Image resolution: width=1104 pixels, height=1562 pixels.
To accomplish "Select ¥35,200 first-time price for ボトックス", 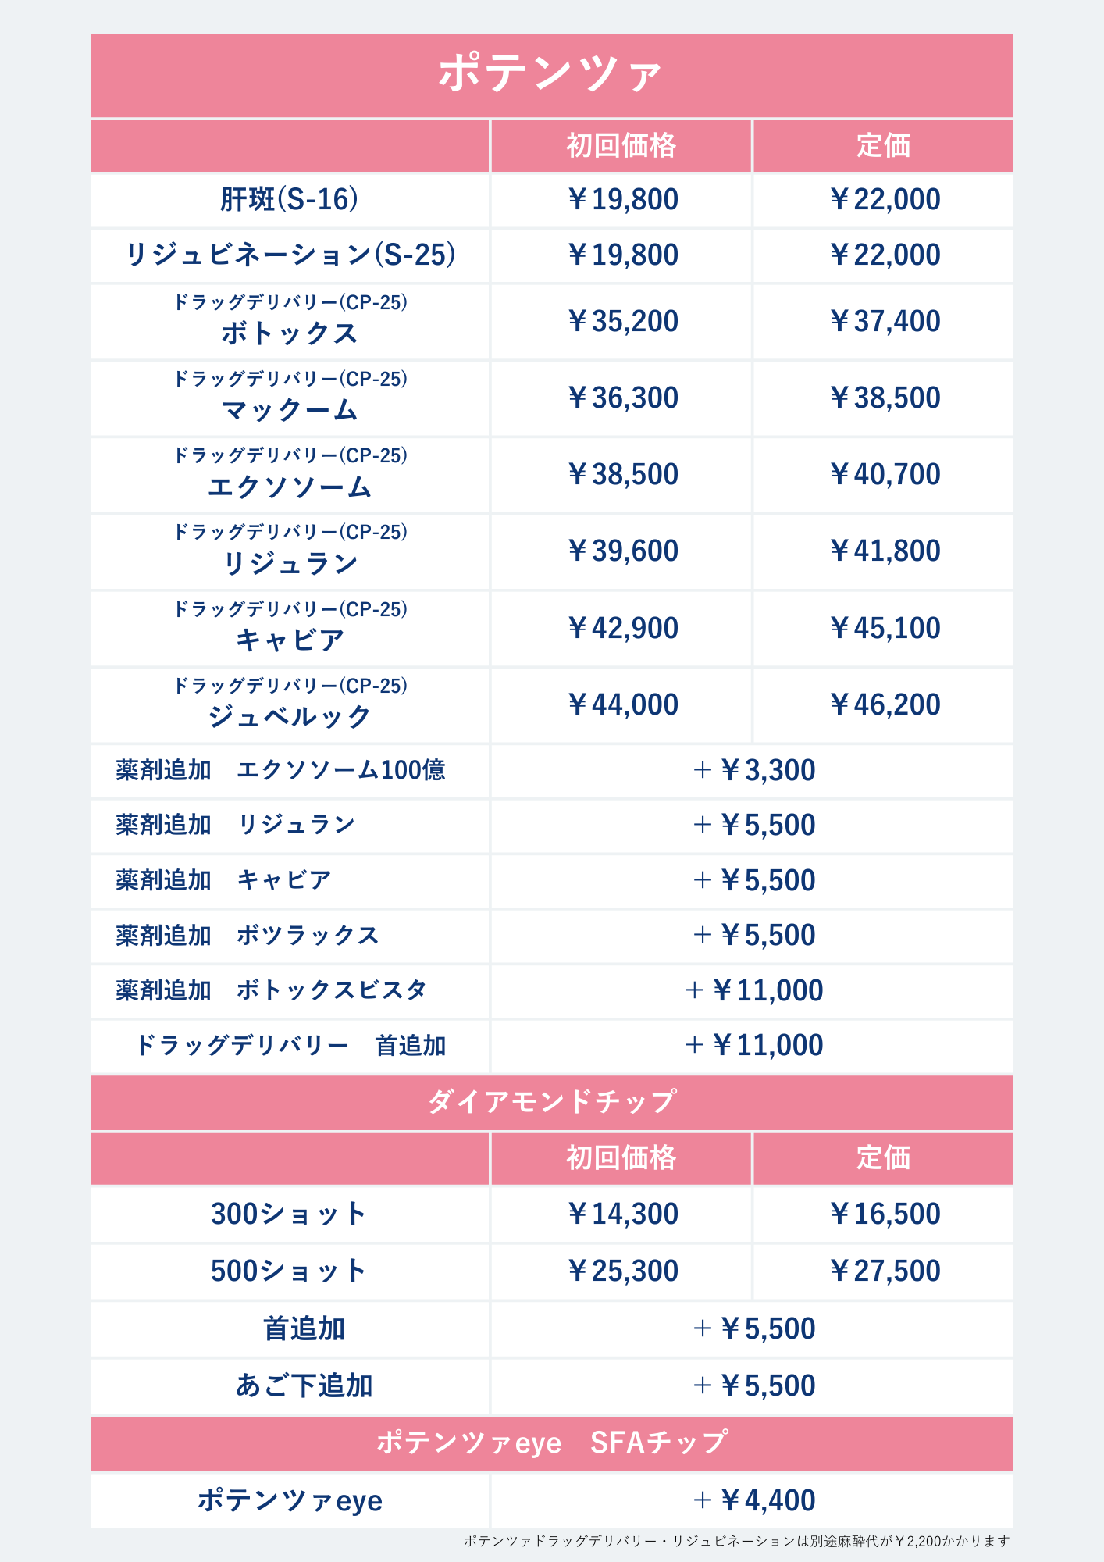I will click(622, 321).
